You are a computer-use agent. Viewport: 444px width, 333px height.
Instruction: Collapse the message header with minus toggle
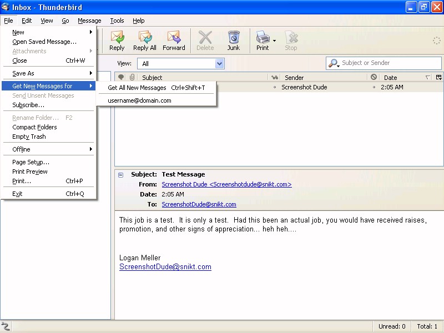click(120, 175)
